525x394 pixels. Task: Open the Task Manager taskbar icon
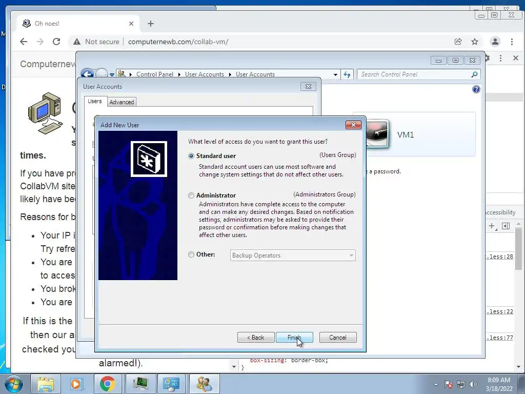point(141,384)
